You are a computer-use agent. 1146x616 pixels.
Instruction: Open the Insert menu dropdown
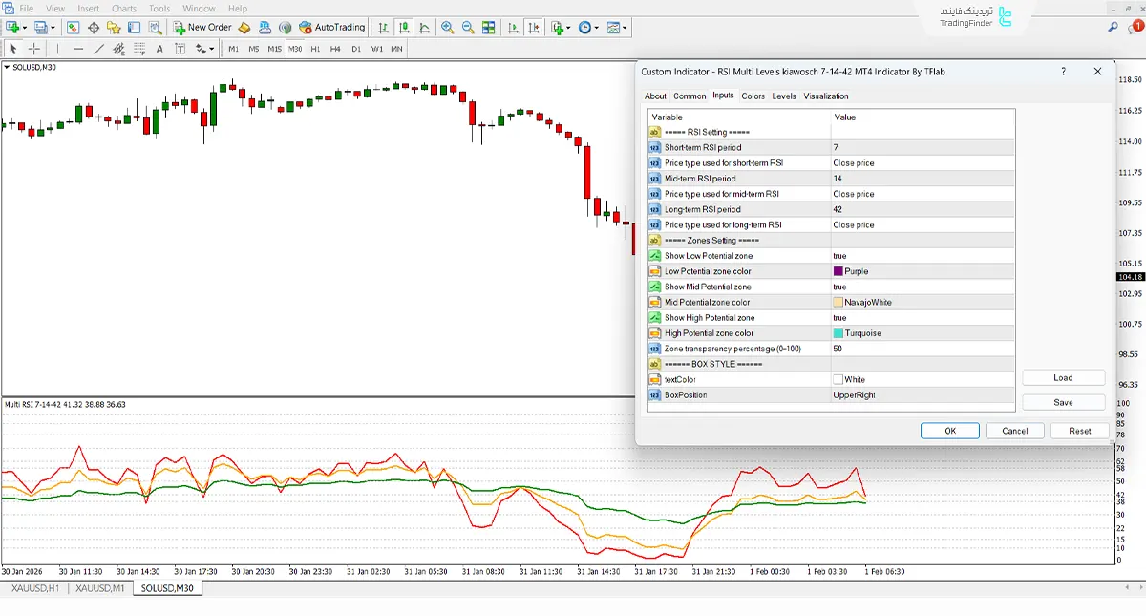[x=87, y=8]
